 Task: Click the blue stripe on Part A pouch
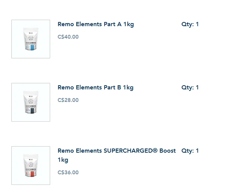coord(32,47)
